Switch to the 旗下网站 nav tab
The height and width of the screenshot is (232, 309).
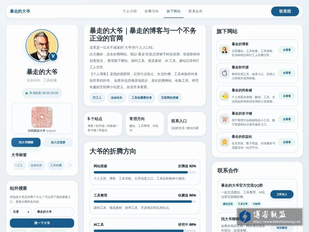point(174,11)
